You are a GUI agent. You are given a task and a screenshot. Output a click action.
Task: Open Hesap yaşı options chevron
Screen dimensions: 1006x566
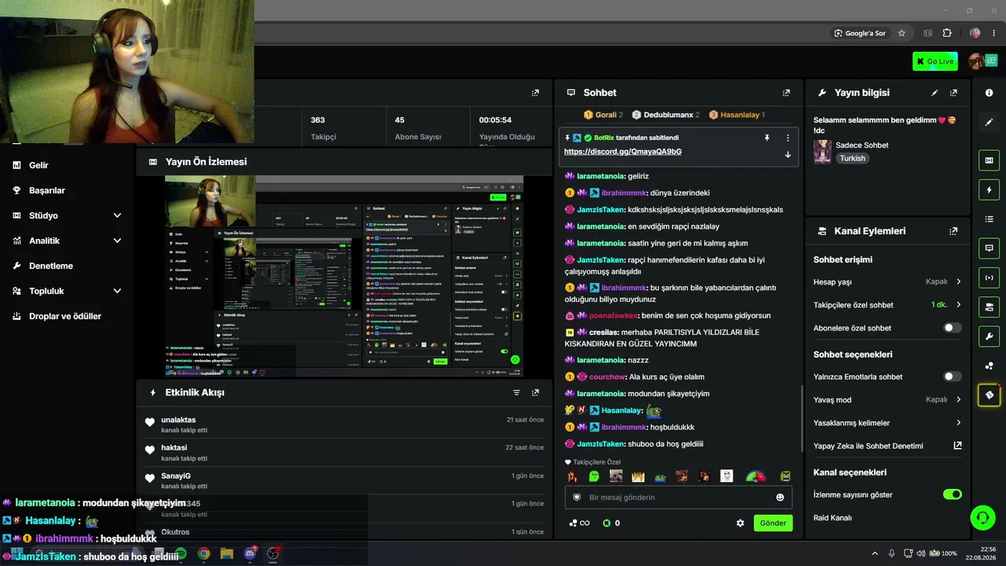pos(958,281)
